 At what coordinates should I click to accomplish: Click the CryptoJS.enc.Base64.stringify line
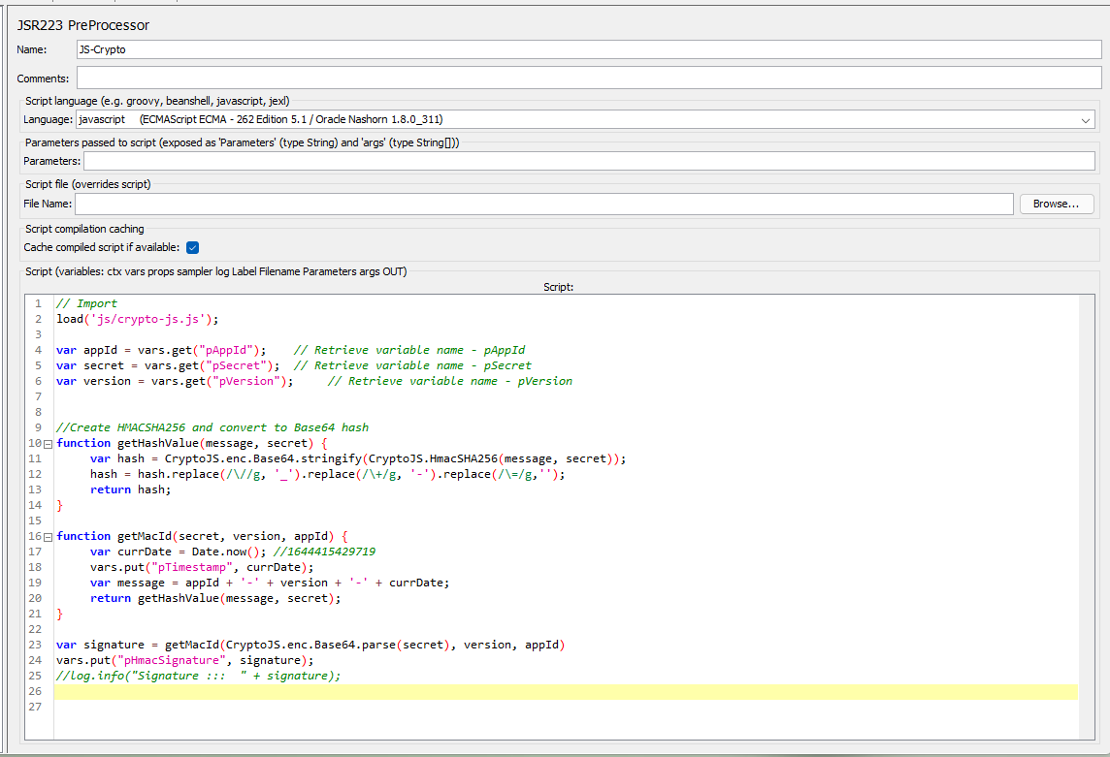358,459
